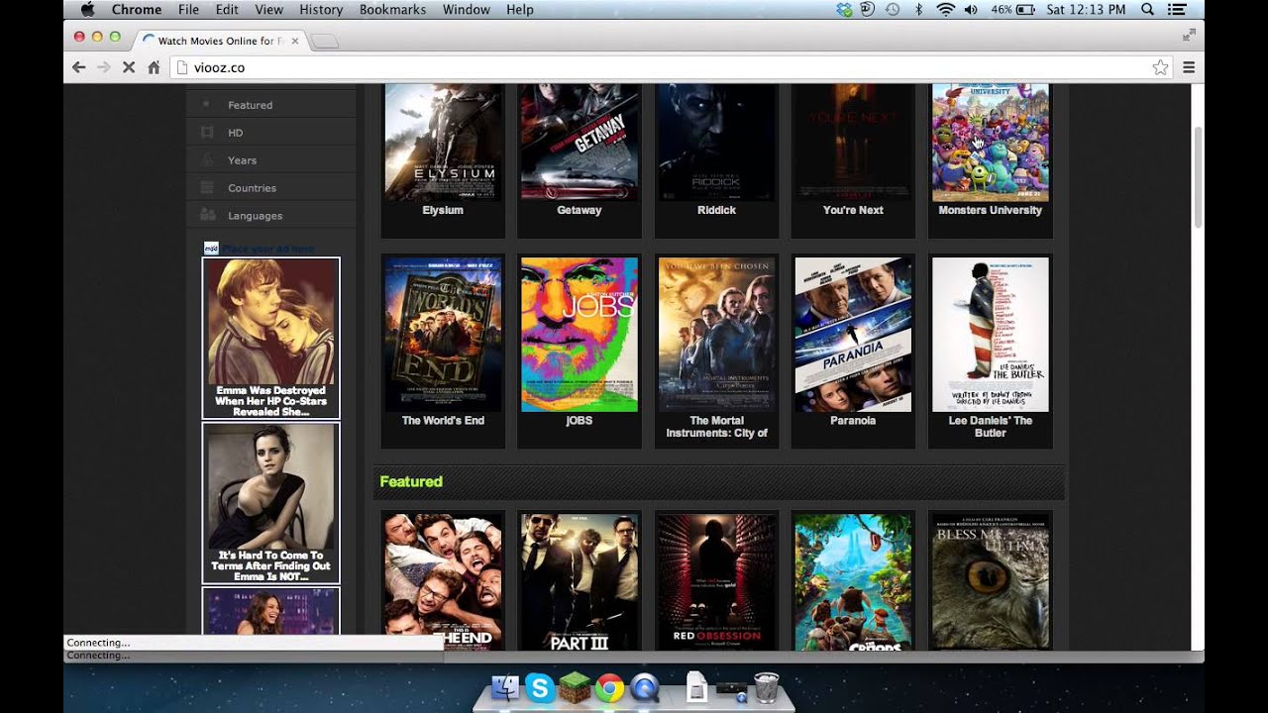Launch Finder from the Dock
Image resolution: width=1268 pixels, height=713 pixels.
505,687
